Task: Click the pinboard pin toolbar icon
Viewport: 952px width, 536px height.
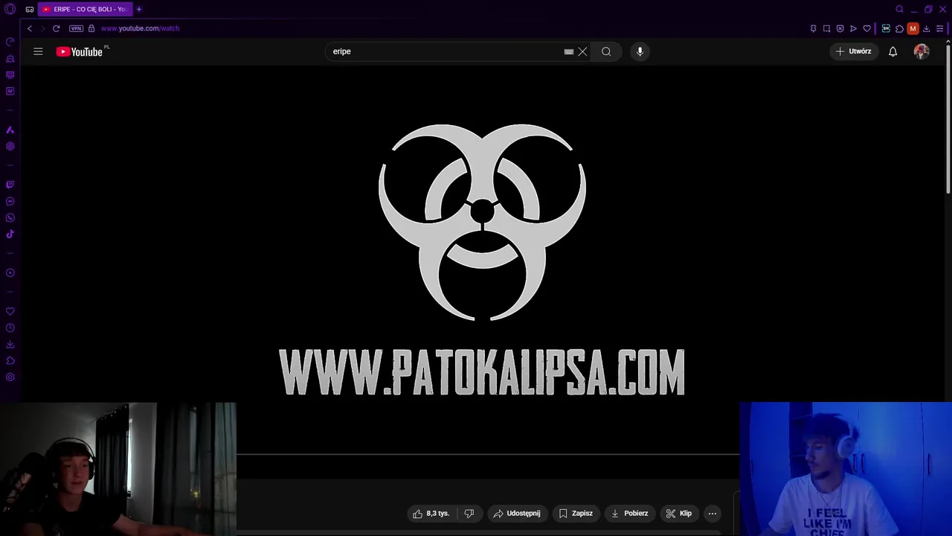Action: pos(813,28)
